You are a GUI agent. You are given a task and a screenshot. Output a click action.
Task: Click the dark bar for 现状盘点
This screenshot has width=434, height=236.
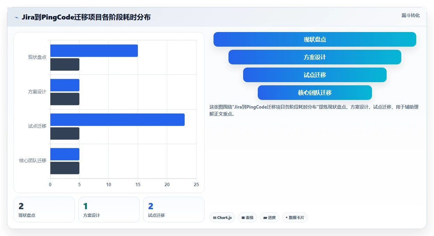[x=65, y=64]
